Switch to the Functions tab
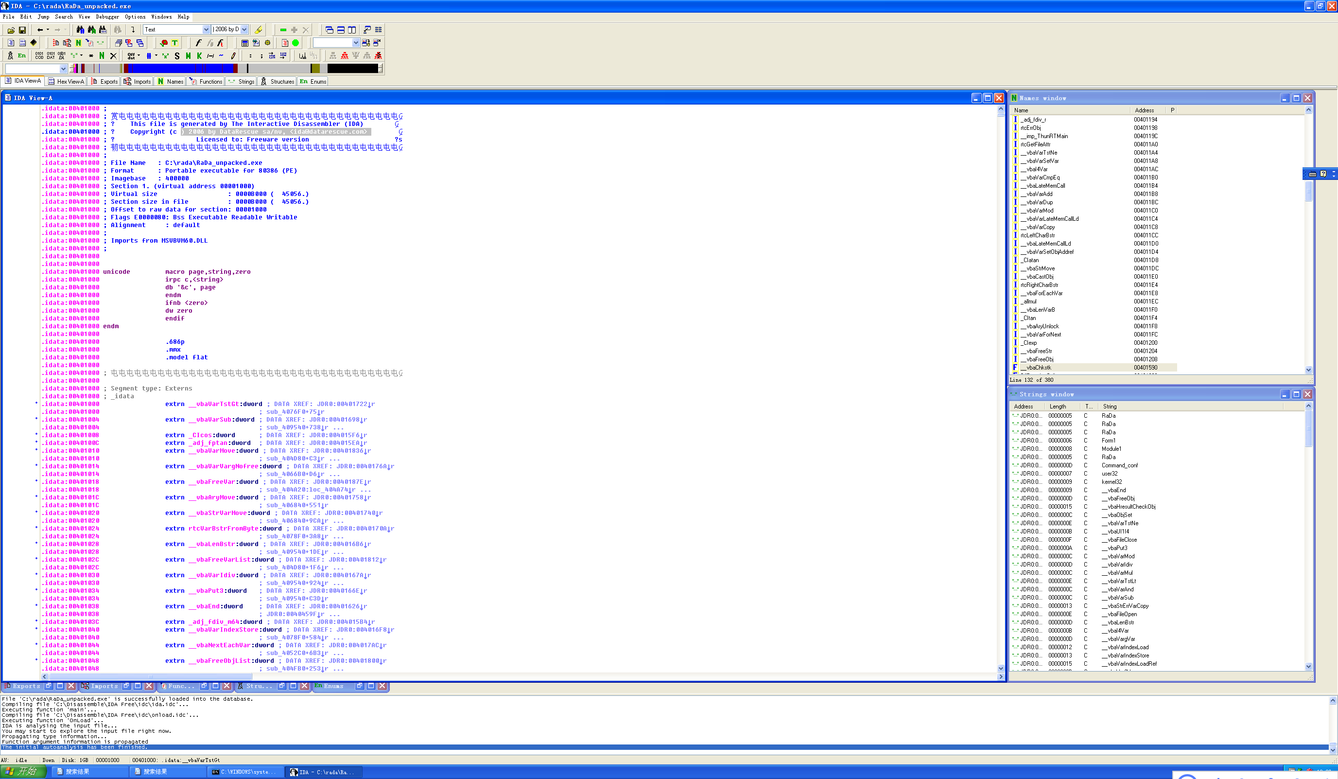This screenshot has height=779, width=1338. click(206, 81)
